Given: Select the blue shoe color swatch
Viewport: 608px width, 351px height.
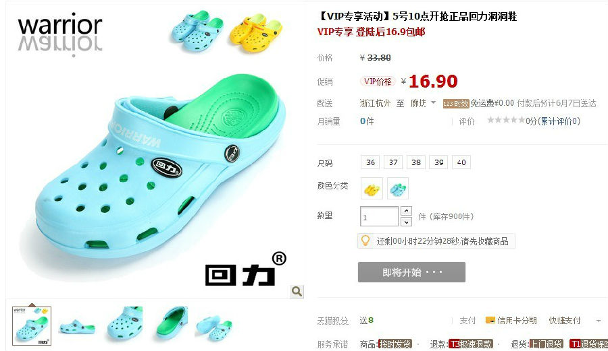Looking at the screenshot, I should pos(398,189).
